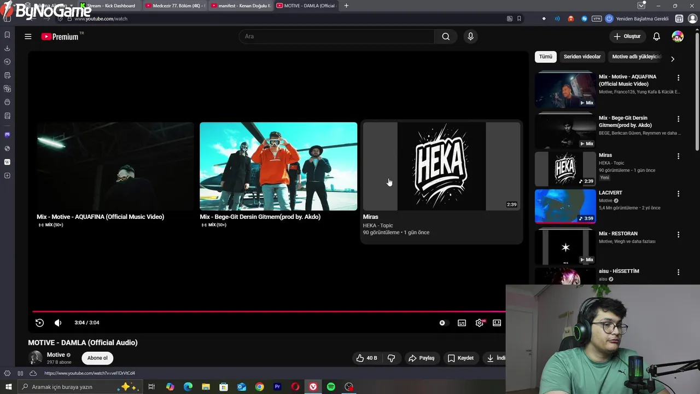
Task: Open the Mastodon web panel
Action: 7,135
